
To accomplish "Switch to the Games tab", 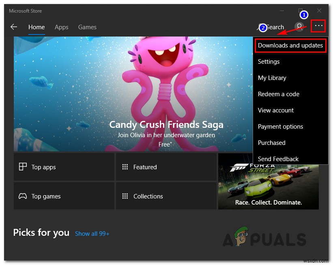I will [x=87, y=27].
